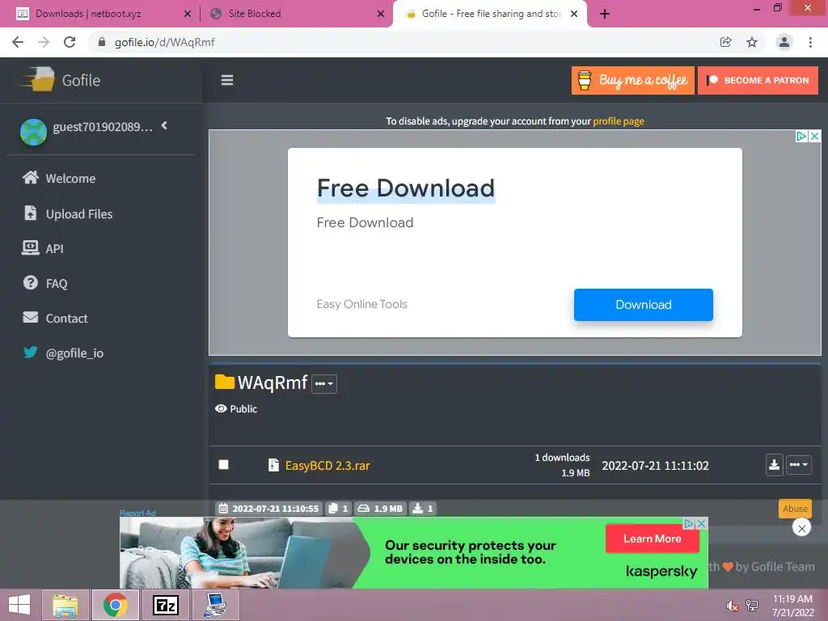Click the network tray icon
The image size is (828, 621).
tap(752, 606)
